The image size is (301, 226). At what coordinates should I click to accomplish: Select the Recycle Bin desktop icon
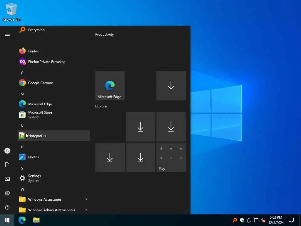click(11, 12)
